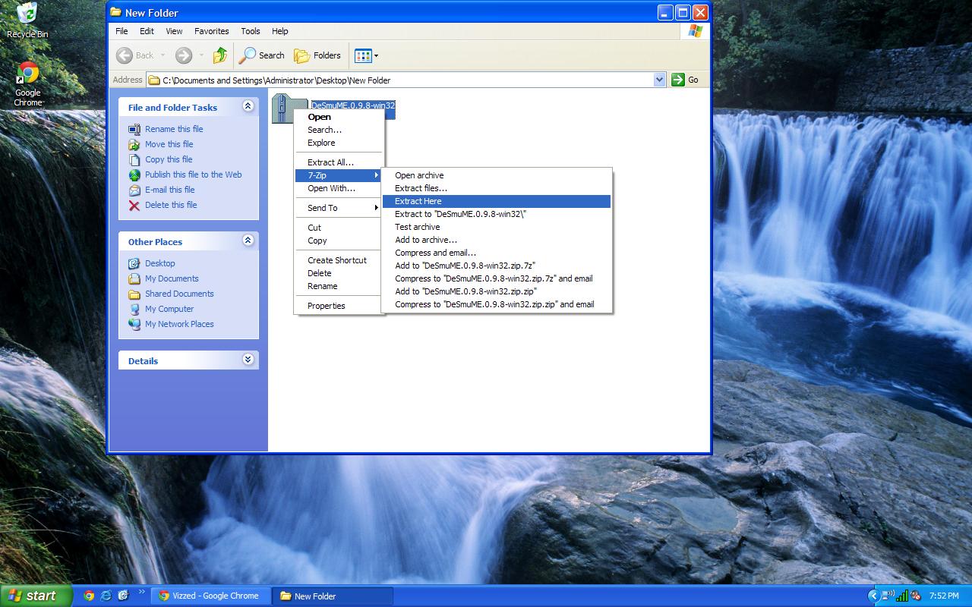
Task: Collapse the File and Folder Tasks panel
Action: click(x=248, y=107)
